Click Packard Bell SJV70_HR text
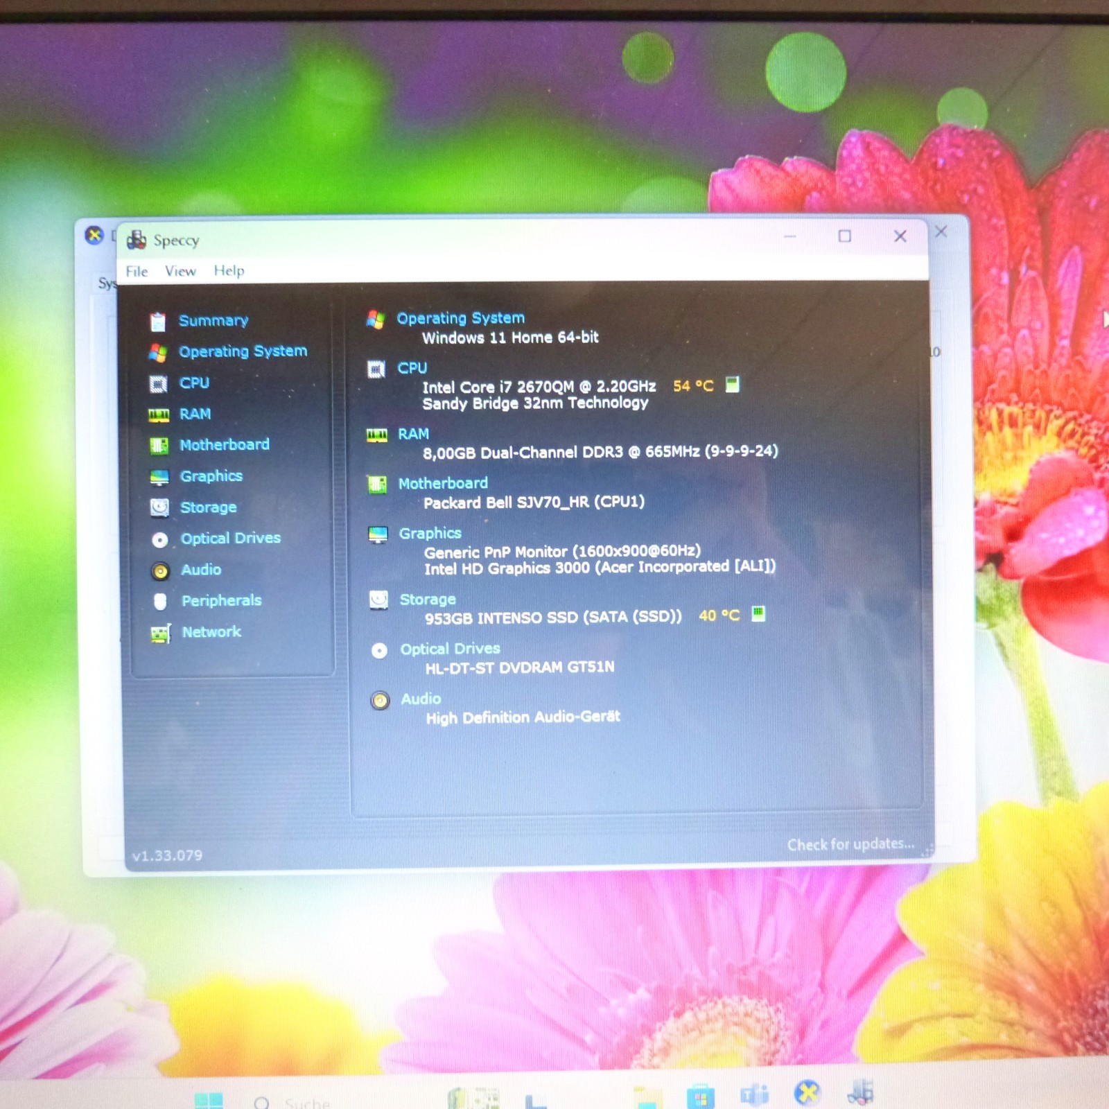1109x1109 pixels. tap(534, 502)
